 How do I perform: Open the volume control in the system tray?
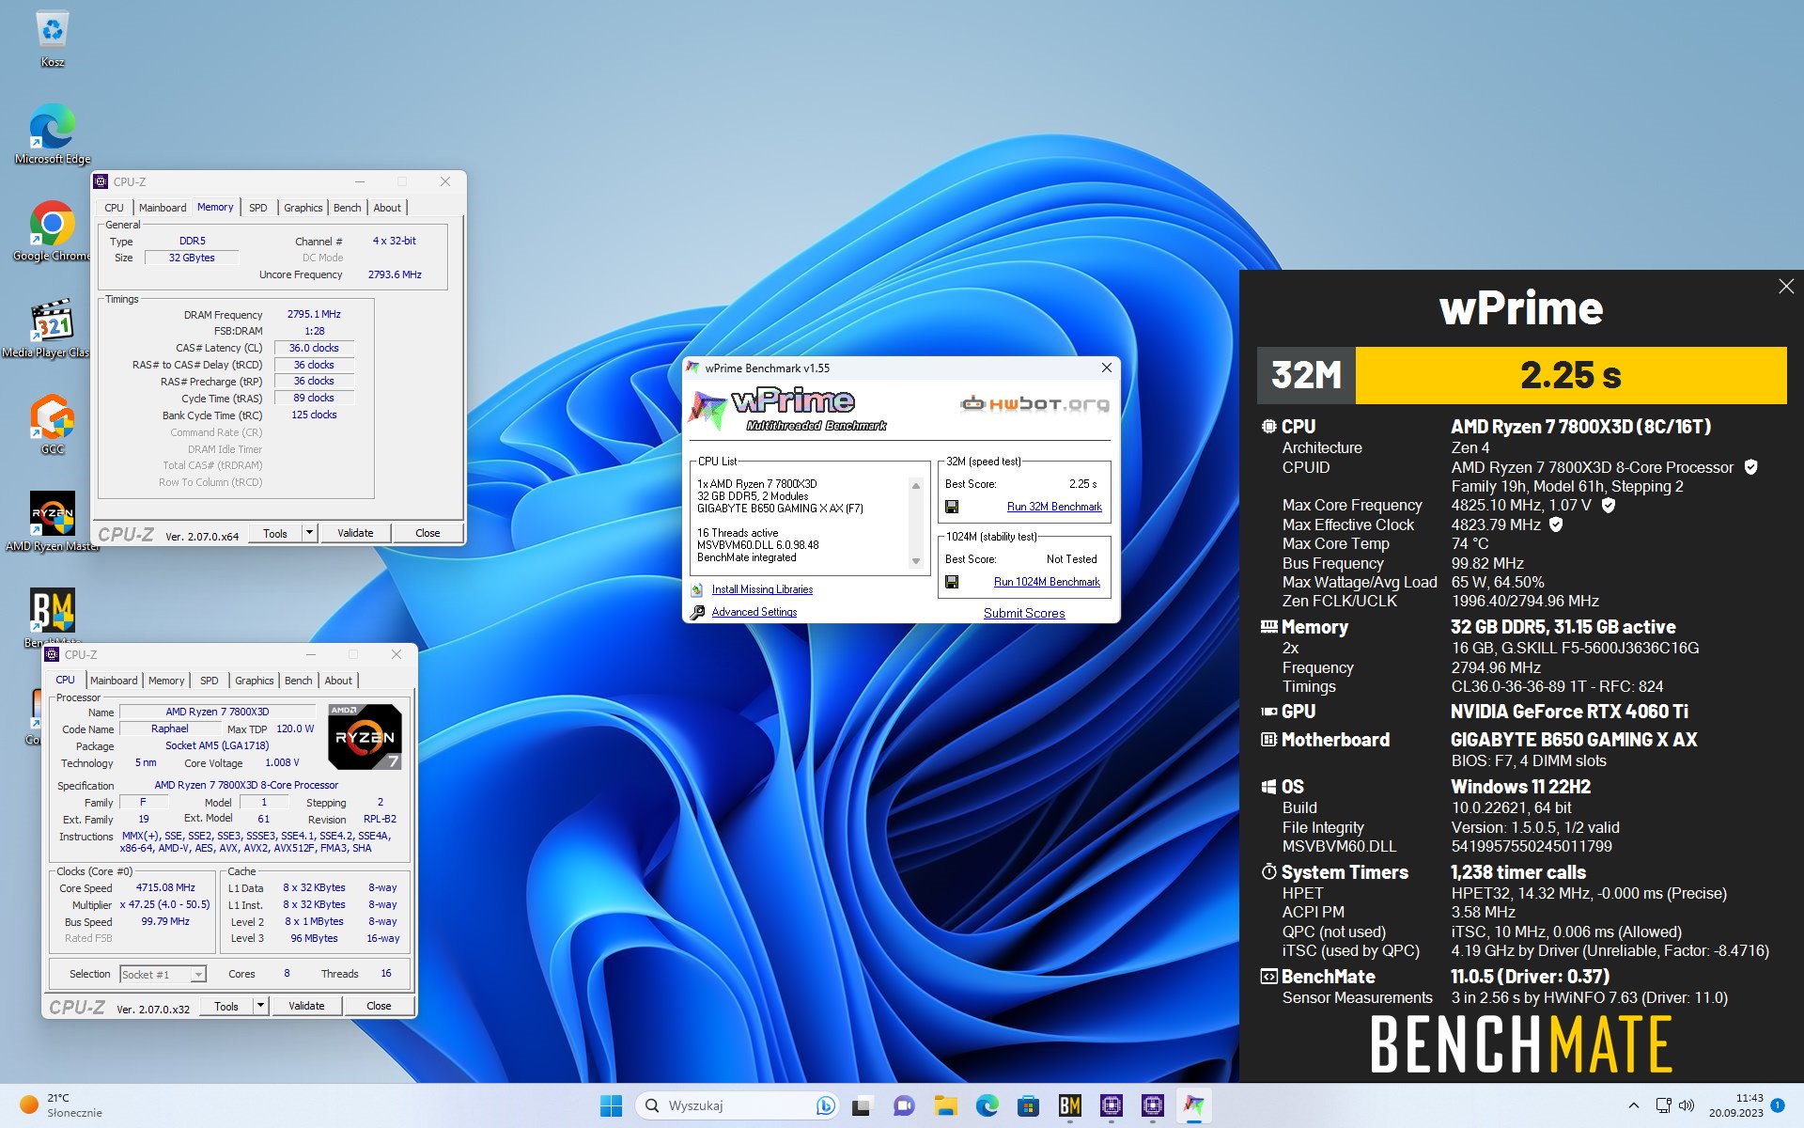[x=1687, y=1105]
